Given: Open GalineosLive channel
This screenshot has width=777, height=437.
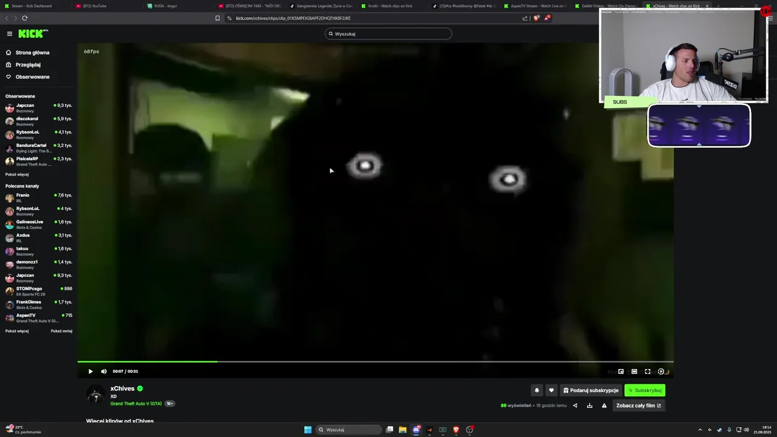Looking at the screenshot, I should [39, 225].
